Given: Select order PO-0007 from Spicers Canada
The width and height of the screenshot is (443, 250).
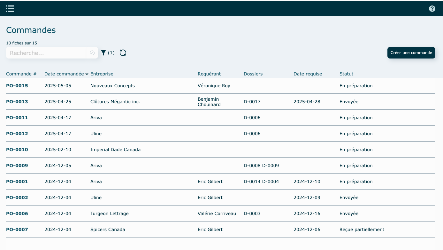Looking at the screenshot, I should coord(17,230).
